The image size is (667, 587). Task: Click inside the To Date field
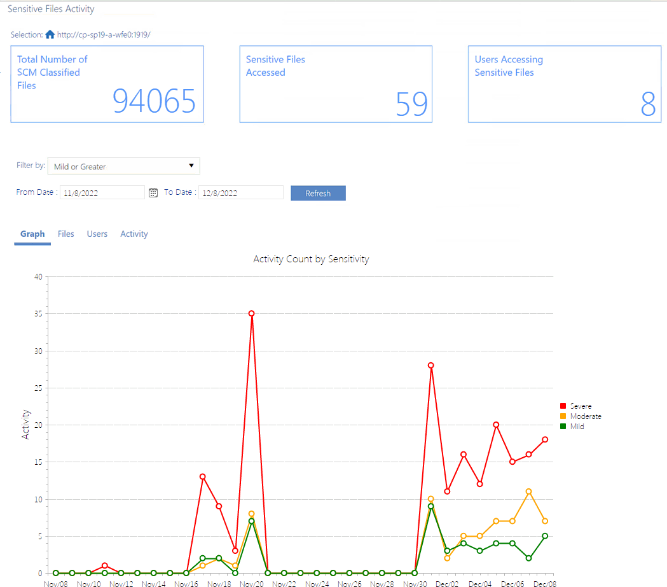(x=240, y=192)
